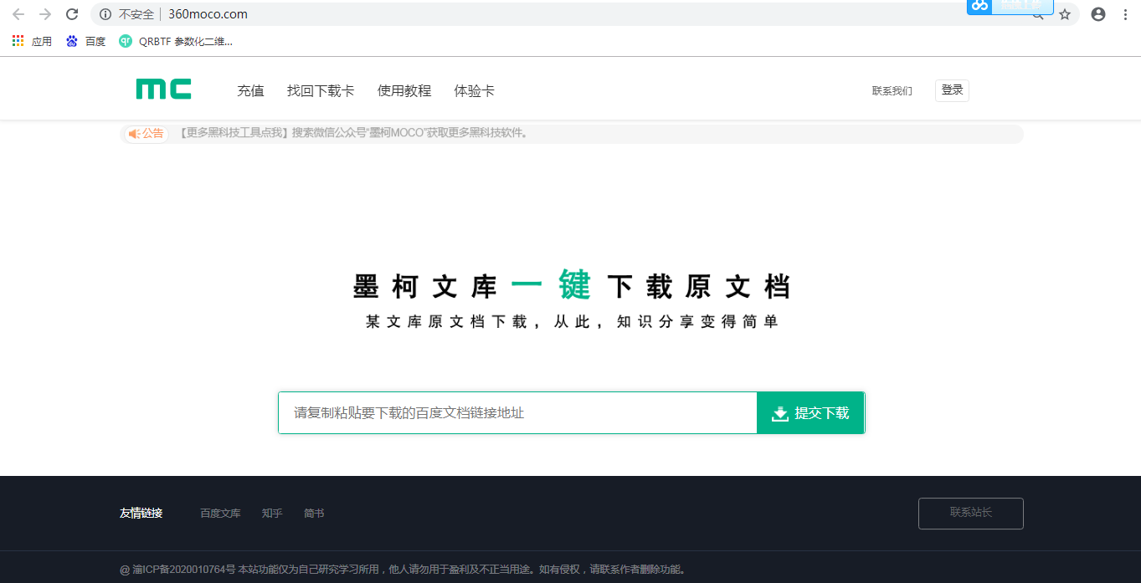Click the browser back arrow
1141x583 pixels.
coord(18,13)
